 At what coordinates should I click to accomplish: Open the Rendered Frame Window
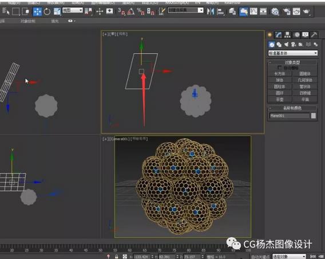pyautogui.click(x=296, y=11)
